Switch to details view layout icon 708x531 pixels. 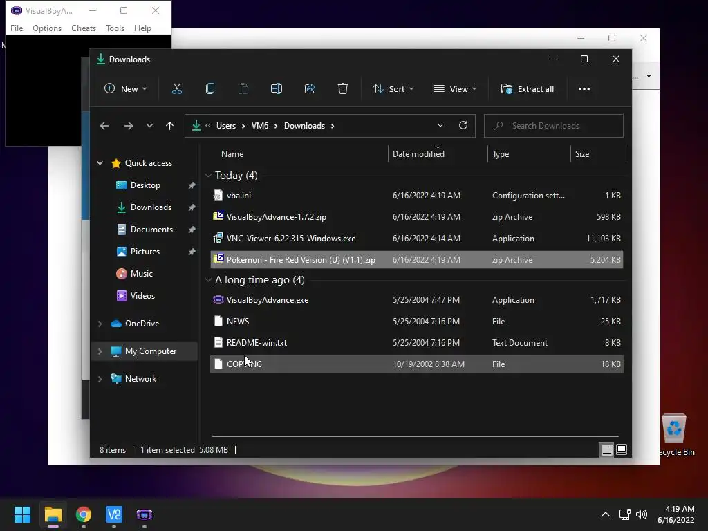point(606,449)
